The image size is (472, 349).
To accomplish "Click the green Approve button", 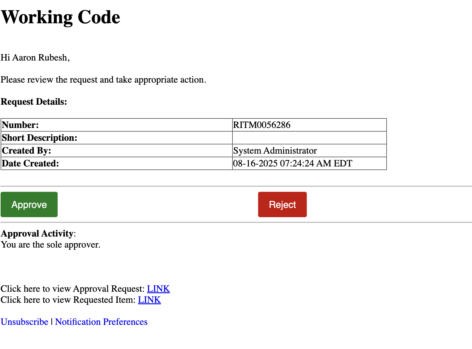I will (x=29, y=205).
